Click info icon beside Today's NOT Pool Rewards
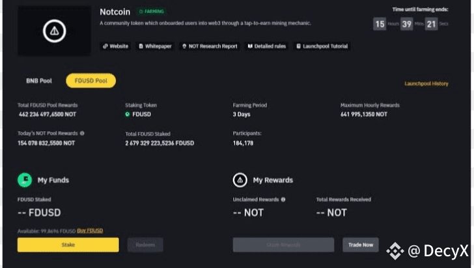Viewport: 474px width, 268px height. (x=82, y=133)
